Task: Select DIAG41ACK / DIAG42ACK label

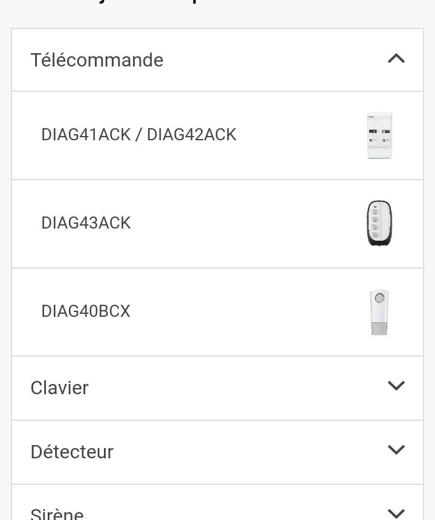Action: [x=138, y=135]
